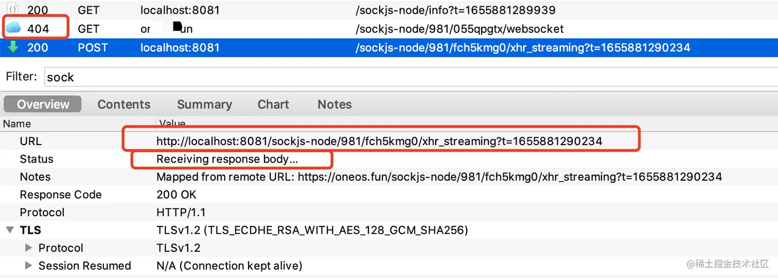Image resolution: width=778 pixels, height=278 pixels.
Task: Click the cloud icon on the 404 request
Action: (x=13, y=28)
